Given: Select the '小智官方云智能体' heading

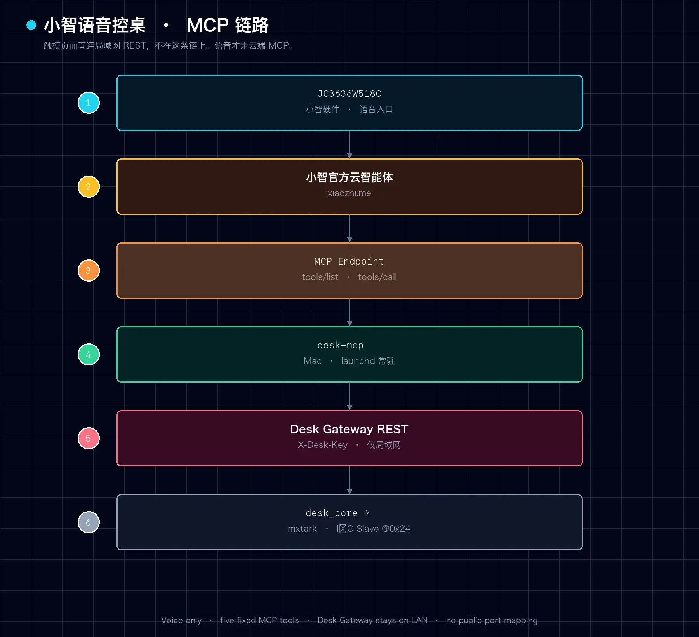Looking at the screenshot, I should [x=349, y=178].
